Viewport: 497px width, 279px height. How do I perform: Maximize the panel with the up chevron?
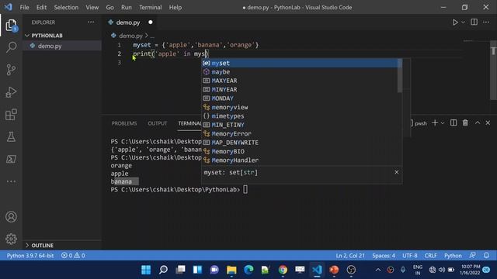pos(478,122)
